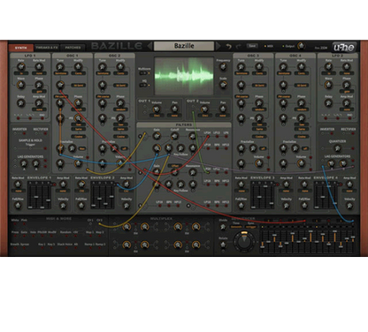The width and height of the screenshot is (368, 332).
Task: Click the LFO 2 Wave knob
Action: [x=328, y=85]
